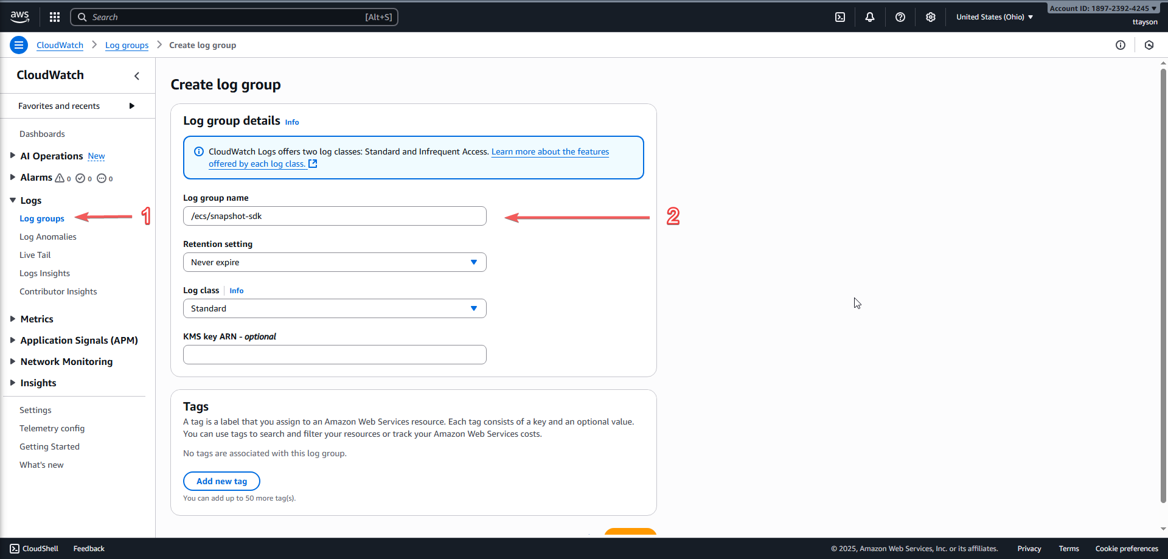This screenshot has width=1168, height=559.
Task: Click the KMS key ARN input field
Action: (x=335, y=355)
